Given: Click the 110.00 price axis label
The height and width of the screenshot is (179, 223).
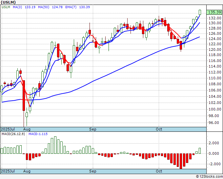Looking at the screenshot, I should click(215, 78).
